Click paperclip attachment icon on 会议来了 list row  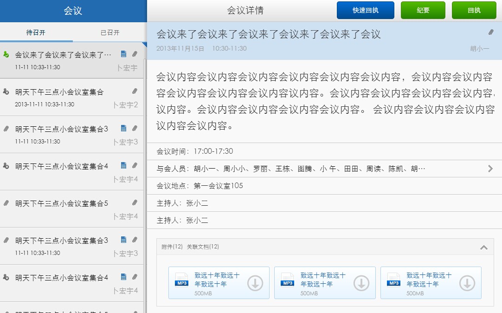pyautogui.click(x=135, y=54)
